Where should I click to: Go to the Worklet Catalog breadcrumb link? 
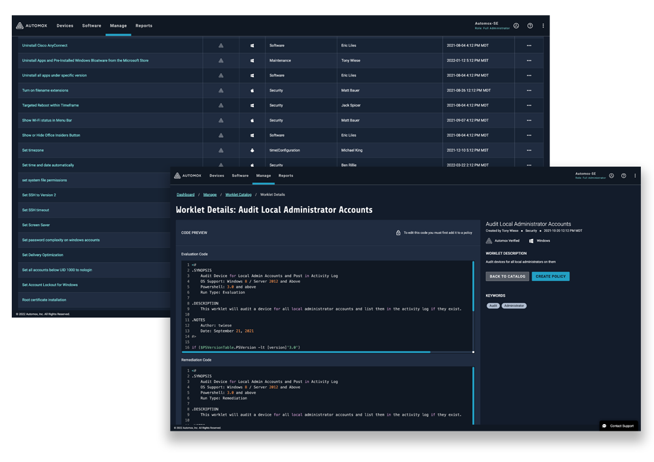pyautogui.click(x=239, y=195)
